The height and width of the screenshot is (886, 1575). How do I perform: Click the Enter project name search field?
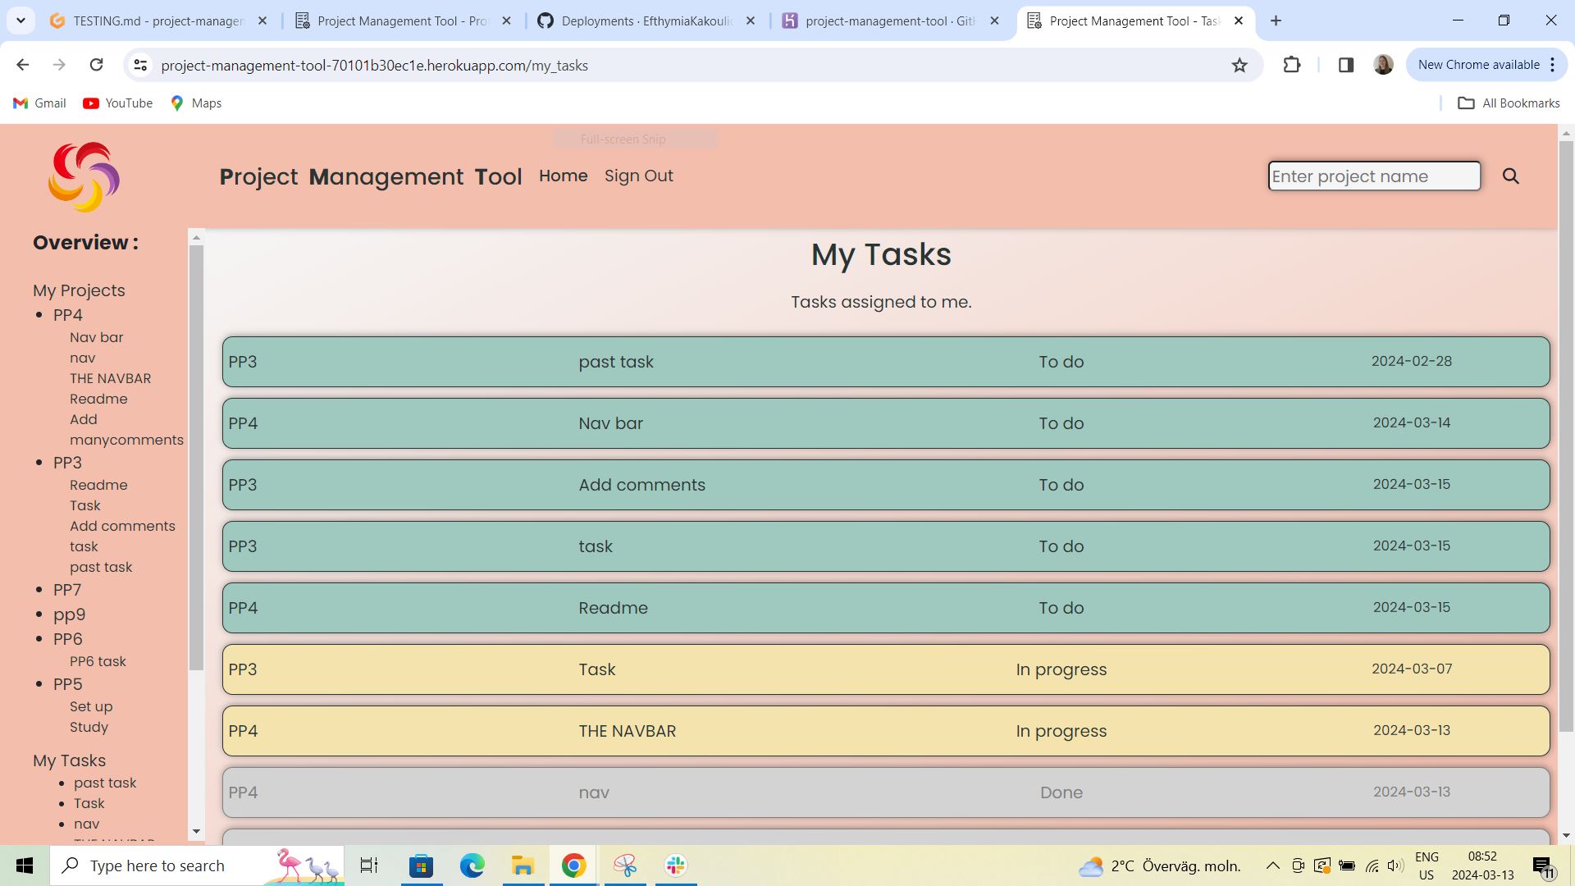pyautogui.click(x=1374, y=176)
